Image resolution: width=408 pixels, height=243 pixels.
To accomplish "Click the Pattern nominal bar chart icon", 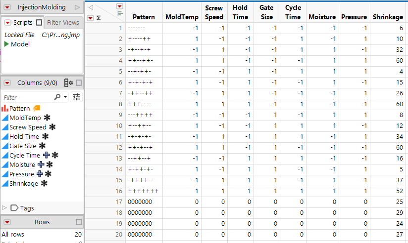I will click(x=4, y=108).
